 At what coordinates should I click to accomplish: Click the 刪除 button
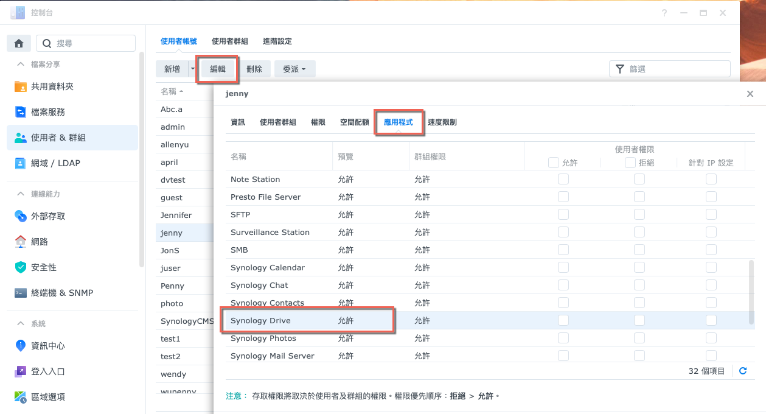(x=254, y=69)
